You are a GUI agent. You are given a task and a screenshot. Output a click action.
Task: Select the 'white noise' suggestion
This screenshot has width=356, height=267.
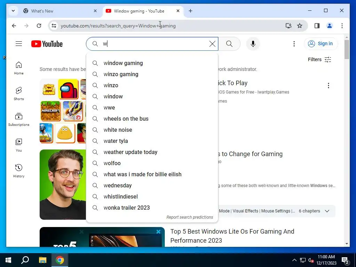(x=152, y=130)
